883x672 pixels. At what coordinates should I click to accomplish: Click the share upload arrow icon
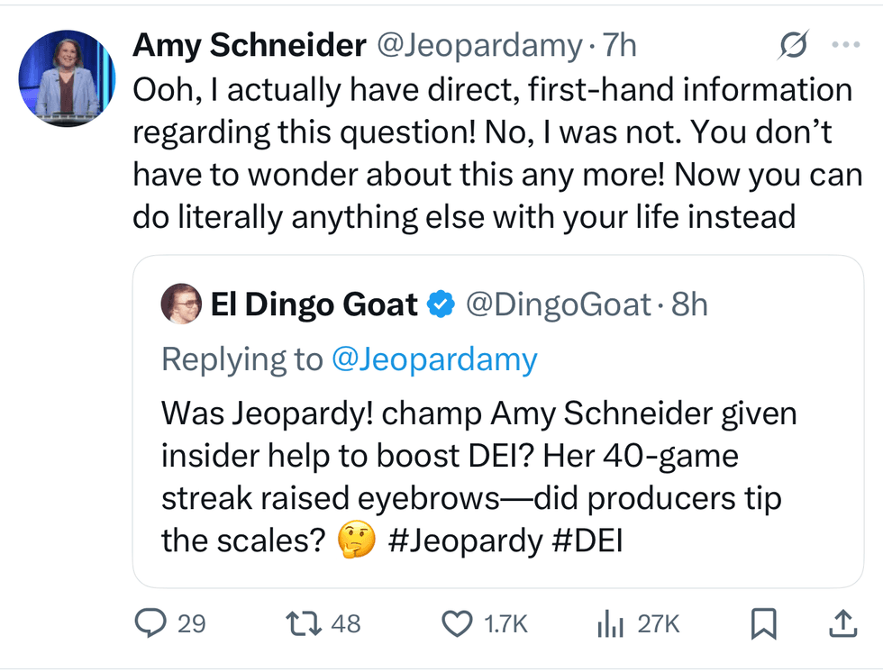(x=840, y=622)
